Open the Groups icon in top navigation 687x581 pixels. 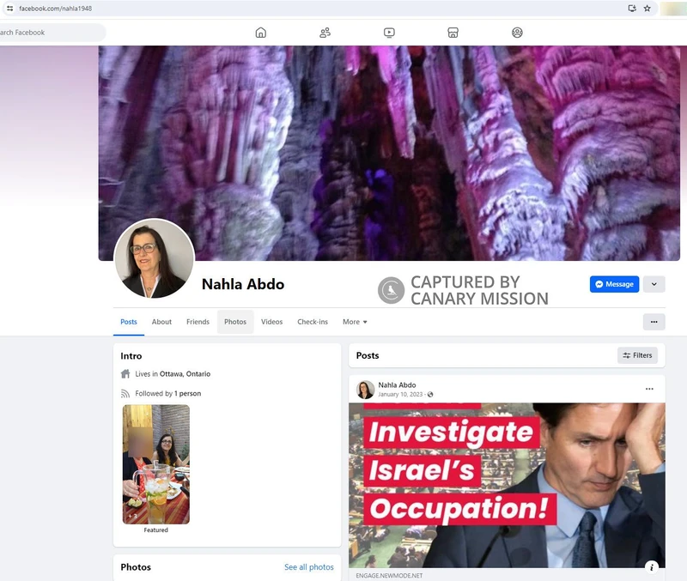tap(517, 33)
